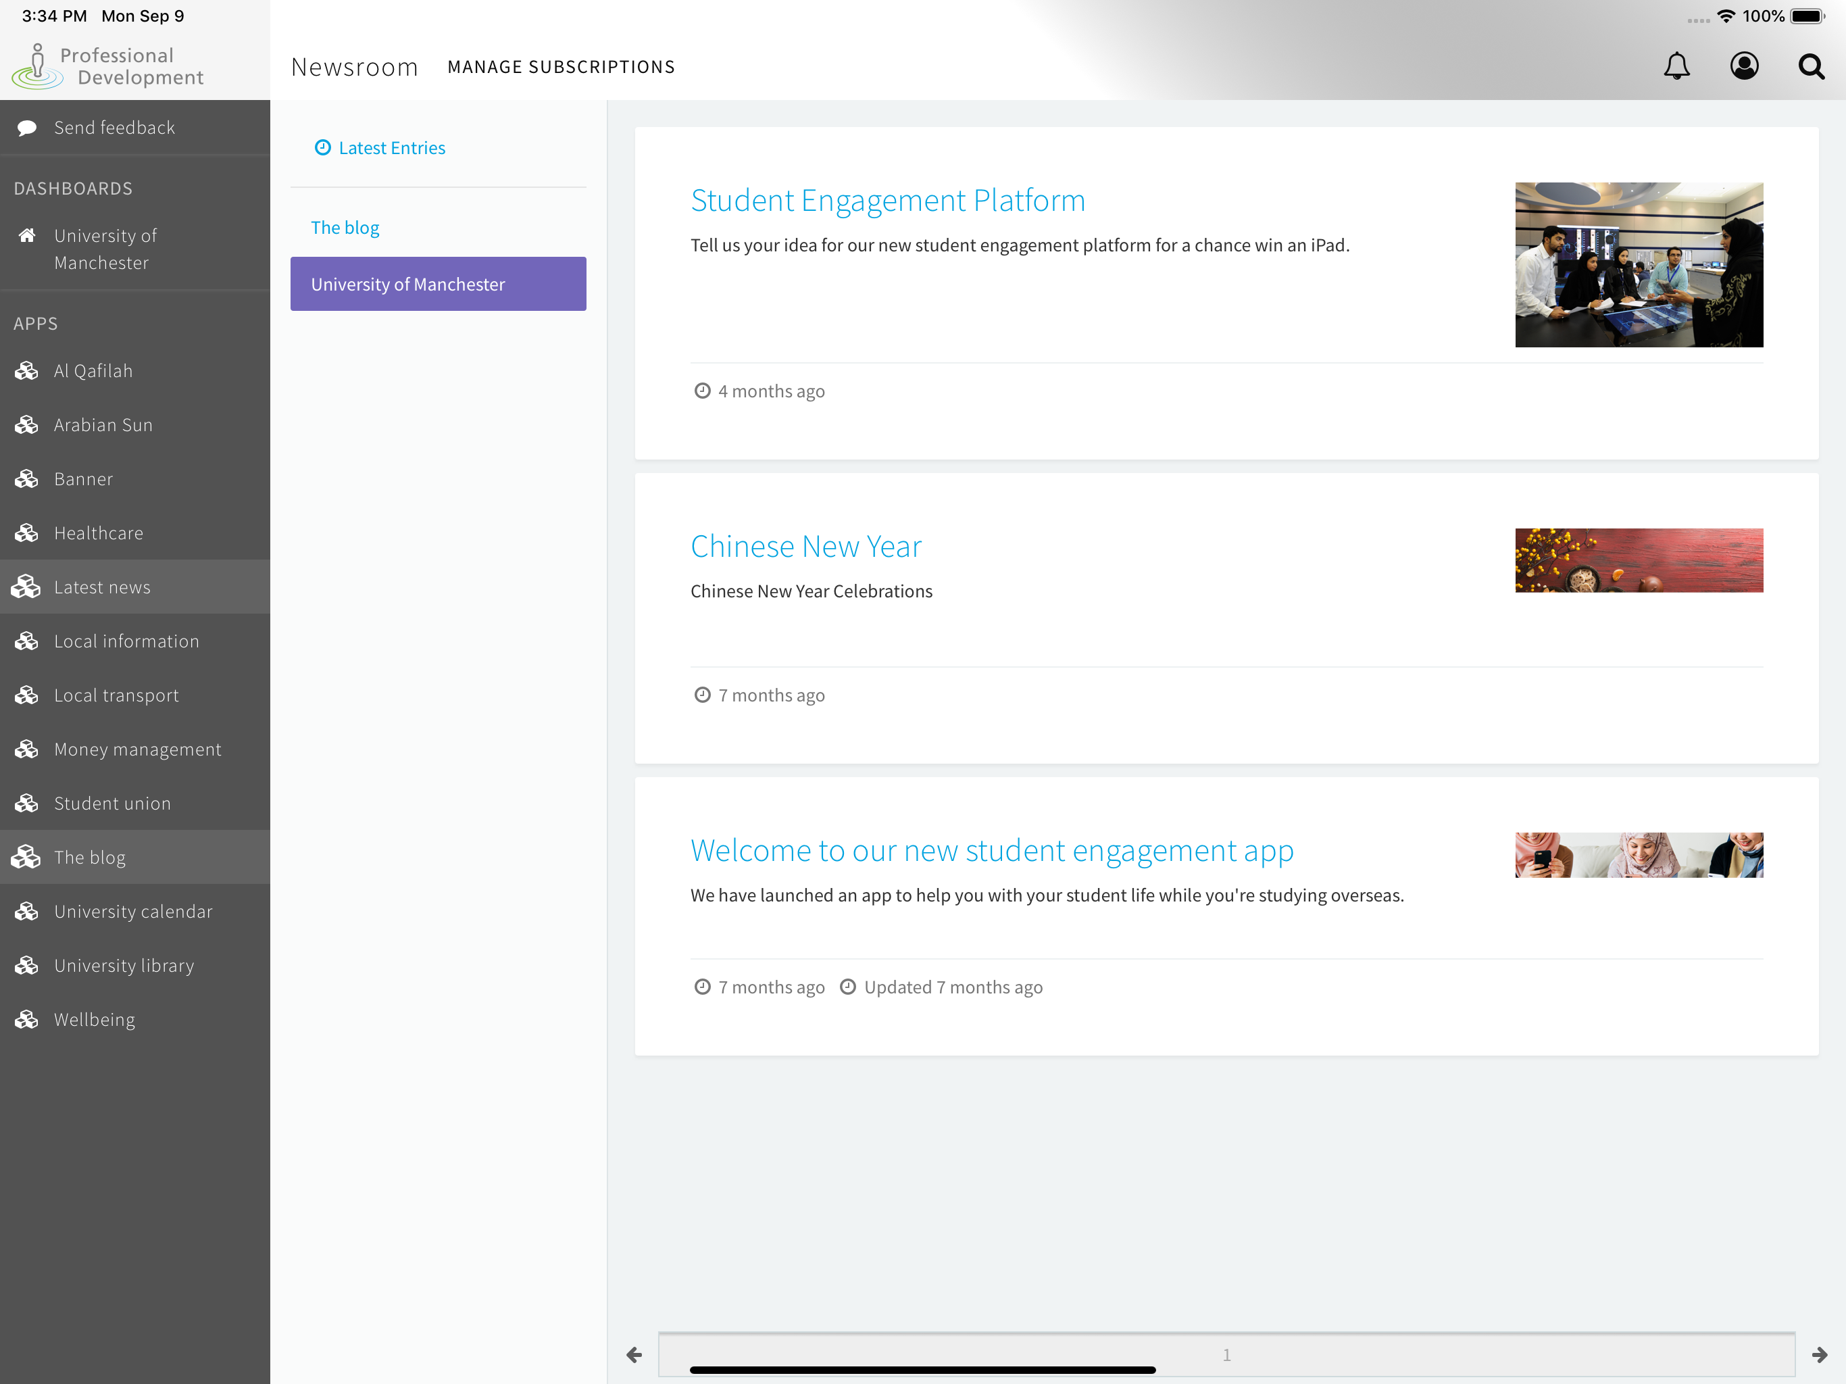This screenshot has width=1846, height=1384.
Task: Click the blog app icon in sidebar
Action: click(27, 858)
